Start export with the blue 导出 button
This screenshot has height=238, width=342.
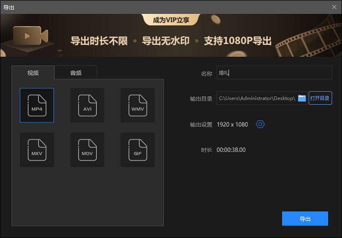coord(305,218)
